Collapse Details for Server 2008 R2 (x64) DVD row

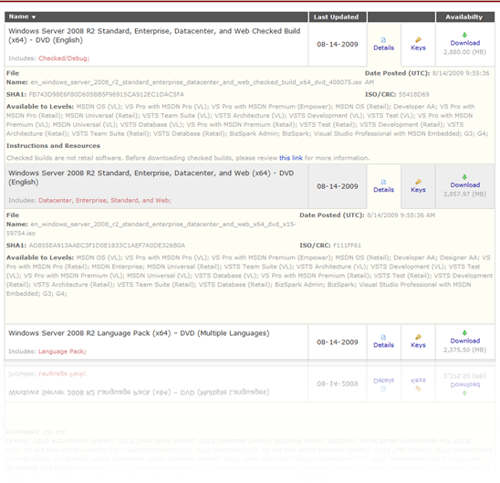point(383,190)
